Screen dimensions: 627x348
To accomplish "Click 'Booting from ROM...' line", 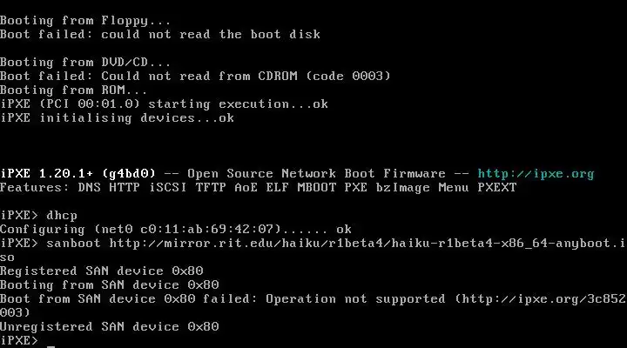I will [73, 90].
